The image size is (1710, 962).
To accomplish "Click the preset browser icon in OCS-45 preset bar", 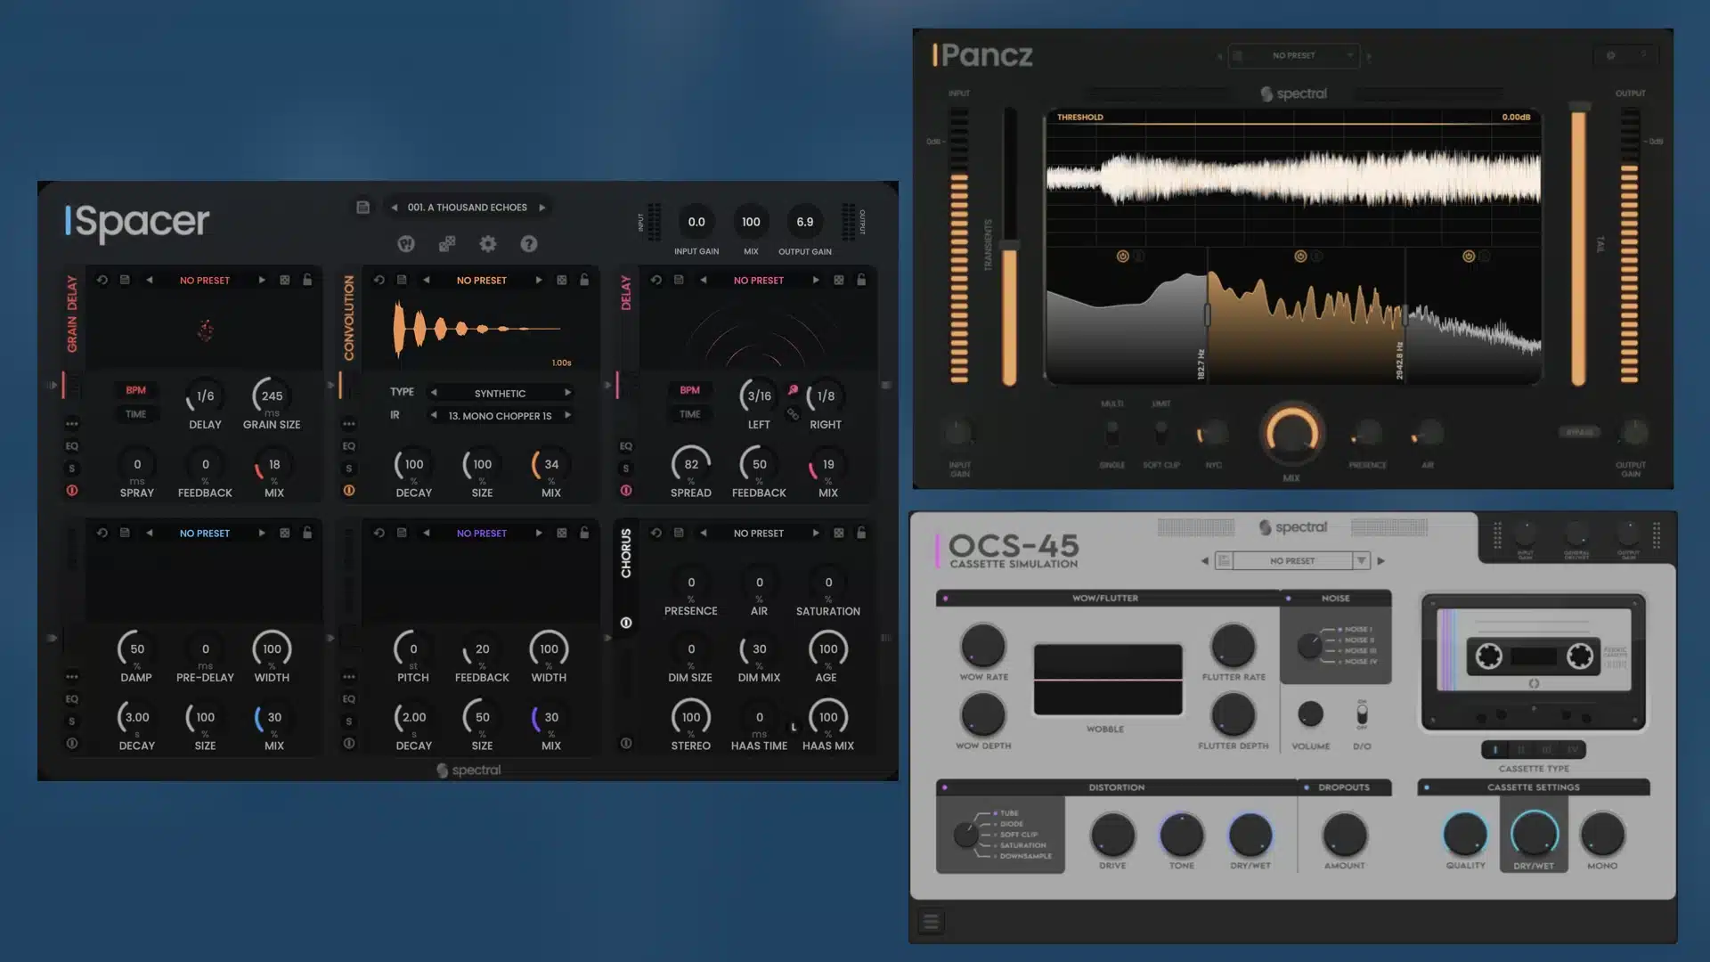I will (1225, 560).
